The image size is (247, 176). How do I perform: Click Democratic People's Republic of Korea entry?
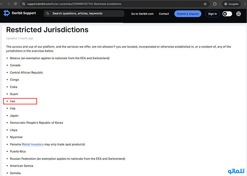point(36,123)
